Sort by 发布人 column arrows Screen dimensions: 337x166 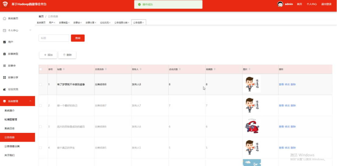[141, 69]
